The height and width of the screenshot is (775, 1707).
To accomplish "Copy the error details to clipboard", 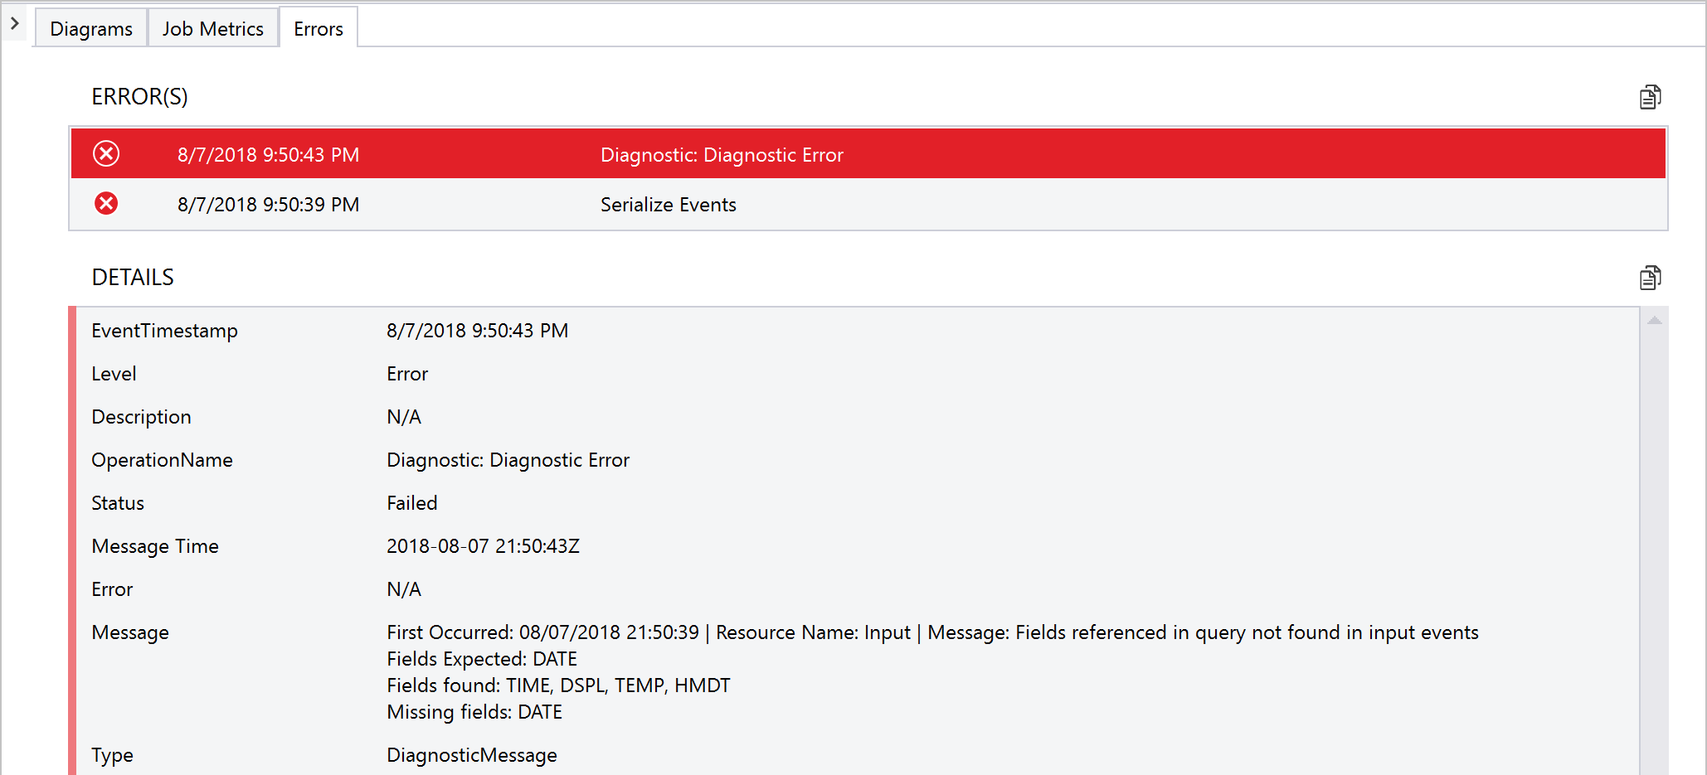I will click(1651, 278).
